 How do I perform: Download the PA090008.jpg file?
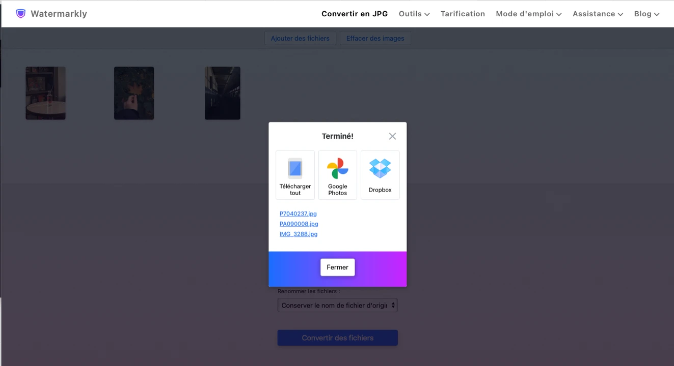(299, 224)
